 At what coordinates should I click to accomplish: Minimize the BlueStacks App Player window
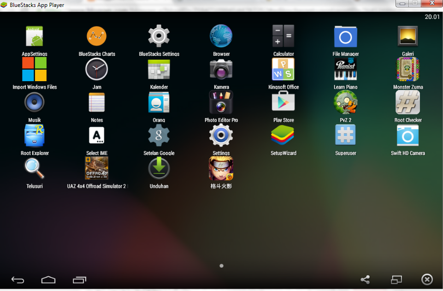[402, 3]
